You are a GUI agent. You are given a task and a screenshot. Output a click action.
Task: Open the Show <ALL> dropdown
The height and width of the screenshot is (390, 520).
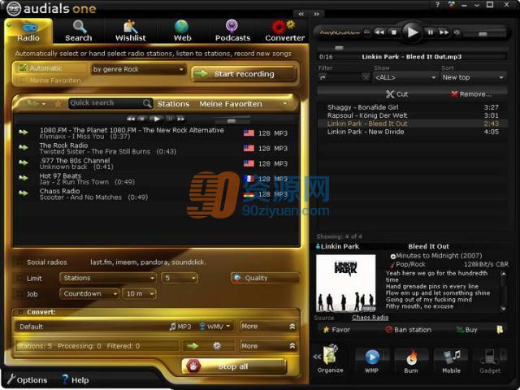[x=405, y=78]
